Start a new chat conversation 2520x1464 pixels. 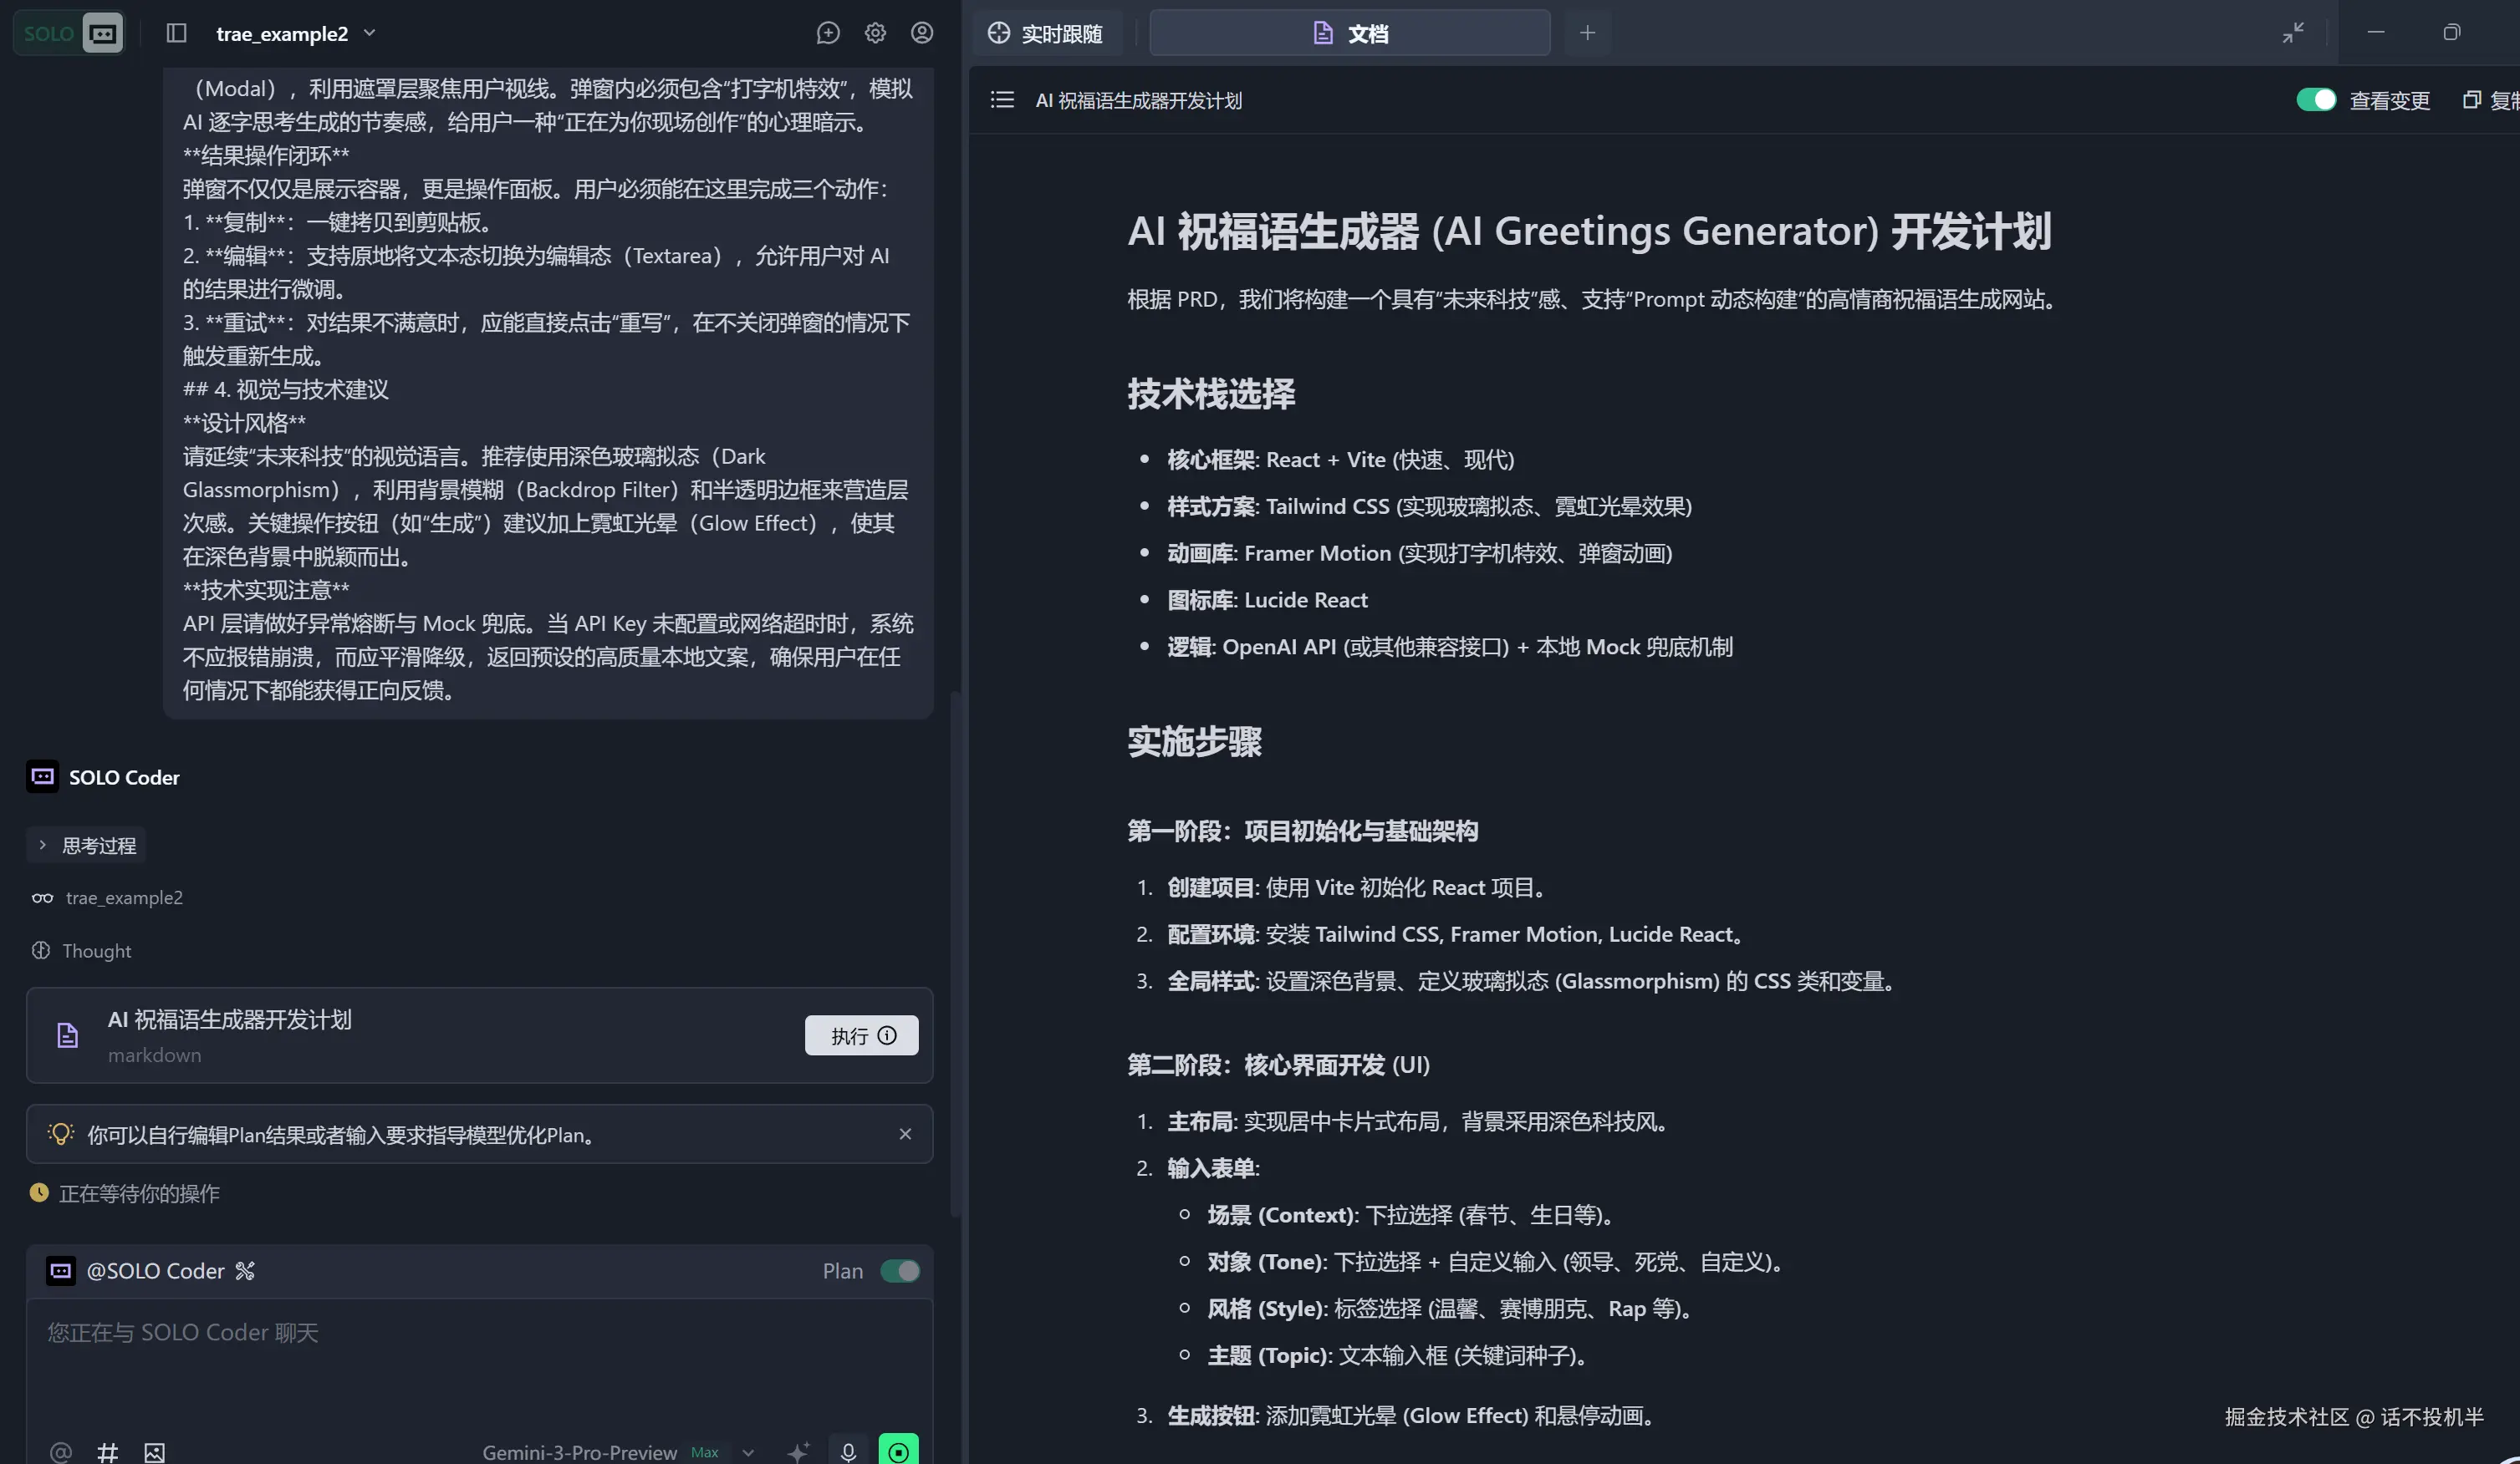827,33
